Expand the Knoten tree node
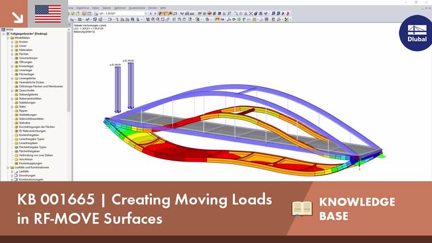The width and height of the screenshot is (432, 243). point(12,42)
